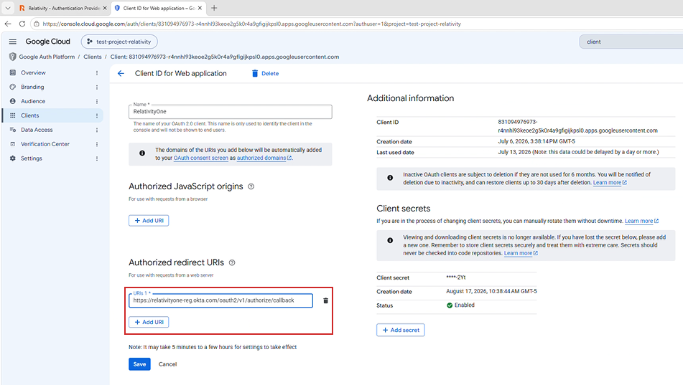Open the OAuth consent screen link
The image size is (683, 385).
click(201, 158)
